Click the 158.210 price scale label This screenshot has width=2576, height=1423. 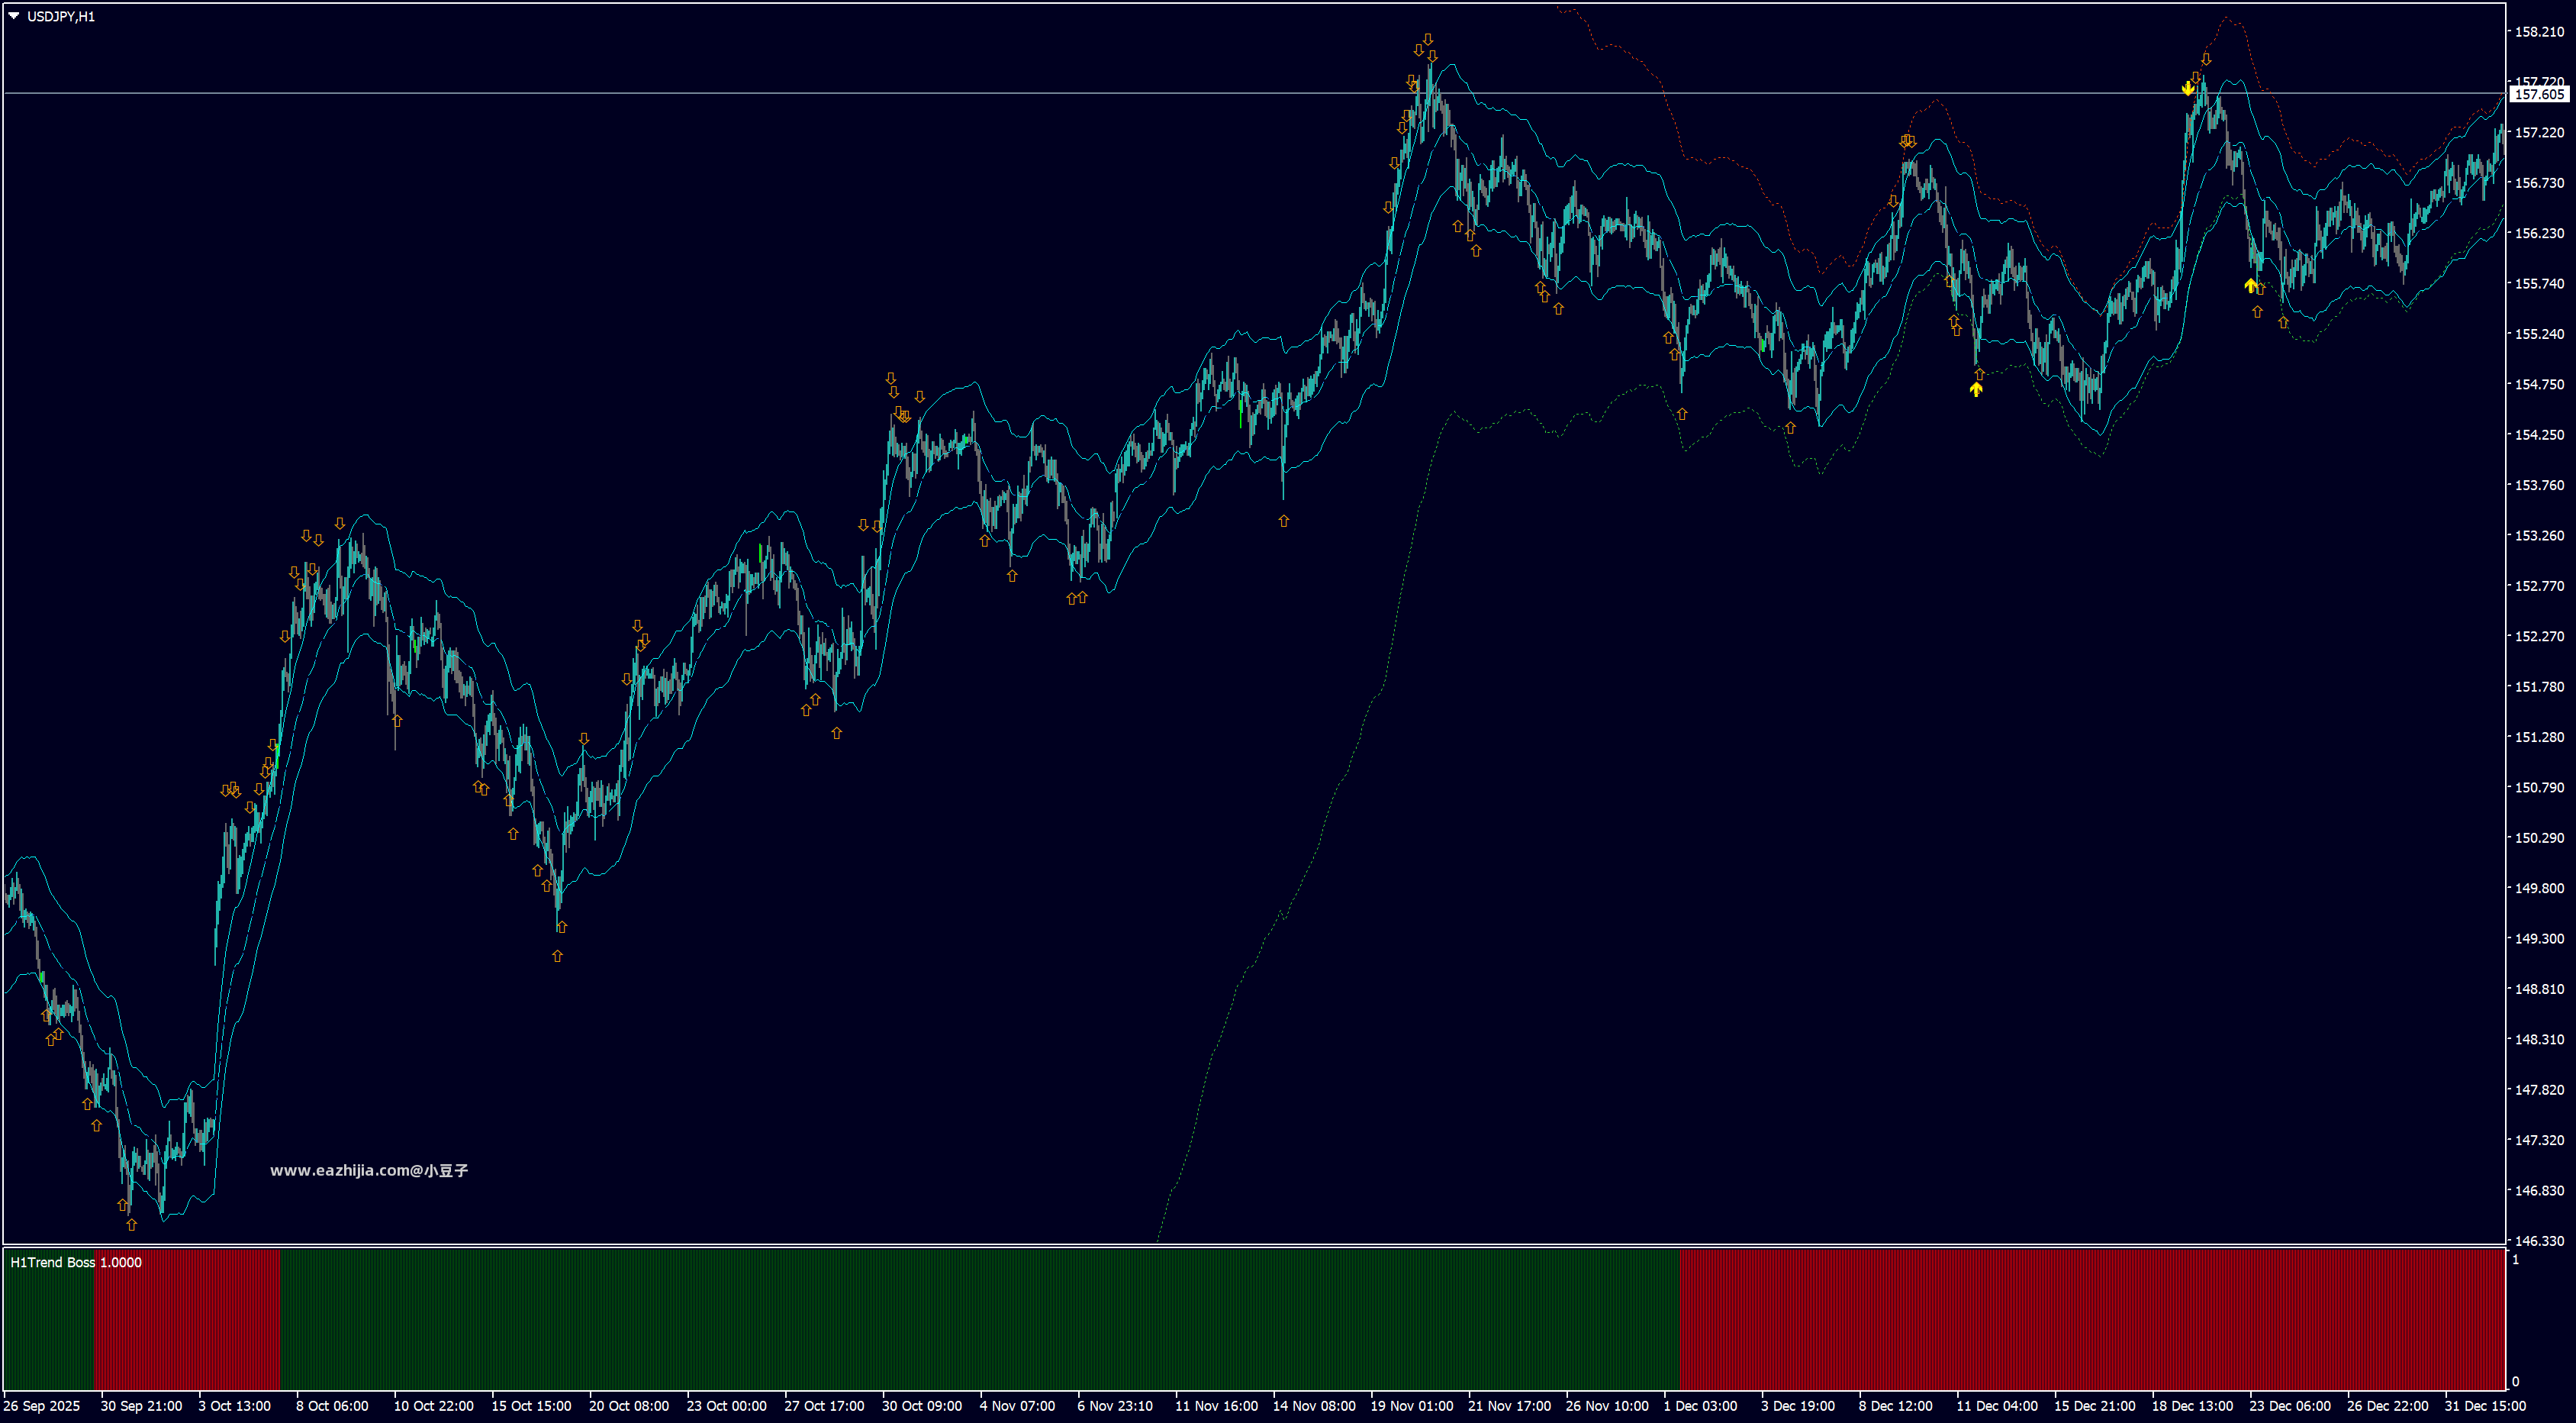point(2539,32)
